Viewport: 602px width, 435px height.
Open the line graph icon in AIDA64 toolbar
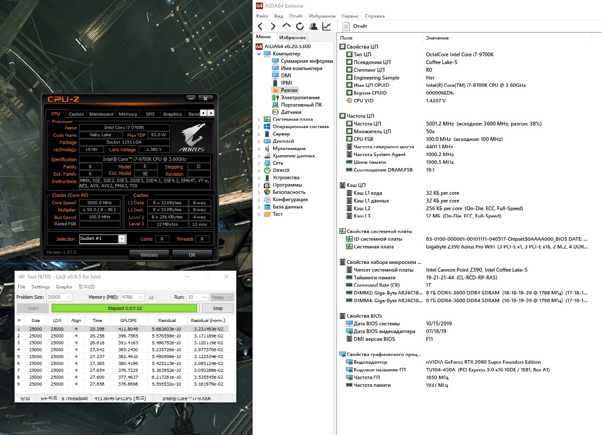coord(327,27)
